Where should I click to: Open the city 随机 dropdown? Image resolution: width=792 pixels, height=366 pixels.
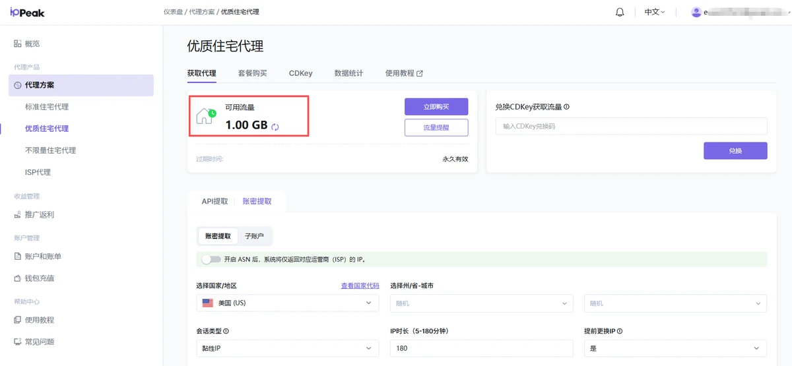[x=675, y=303]
